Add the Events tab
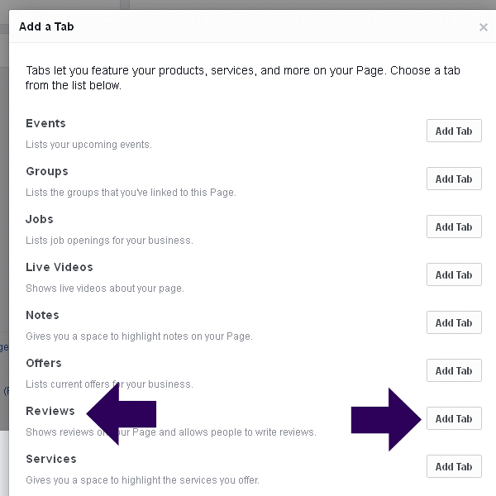Image resolution: width=496 pixels, height=496 pixels. click(454, 131)
